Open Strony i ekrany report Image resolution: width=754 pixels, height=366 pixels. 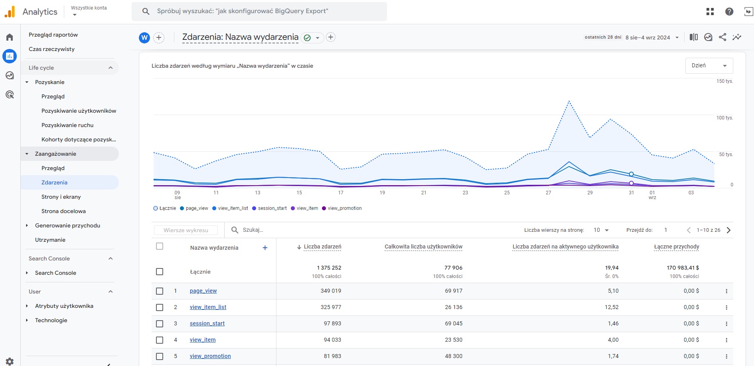(x=61, y=197)
